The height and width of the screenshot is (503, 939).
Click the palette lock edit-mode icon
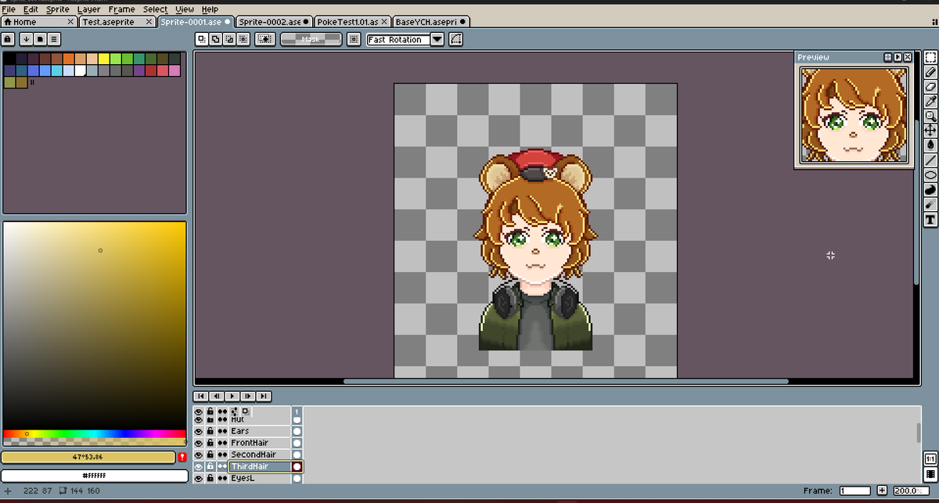pyautogui.click(x=7, y=39)
